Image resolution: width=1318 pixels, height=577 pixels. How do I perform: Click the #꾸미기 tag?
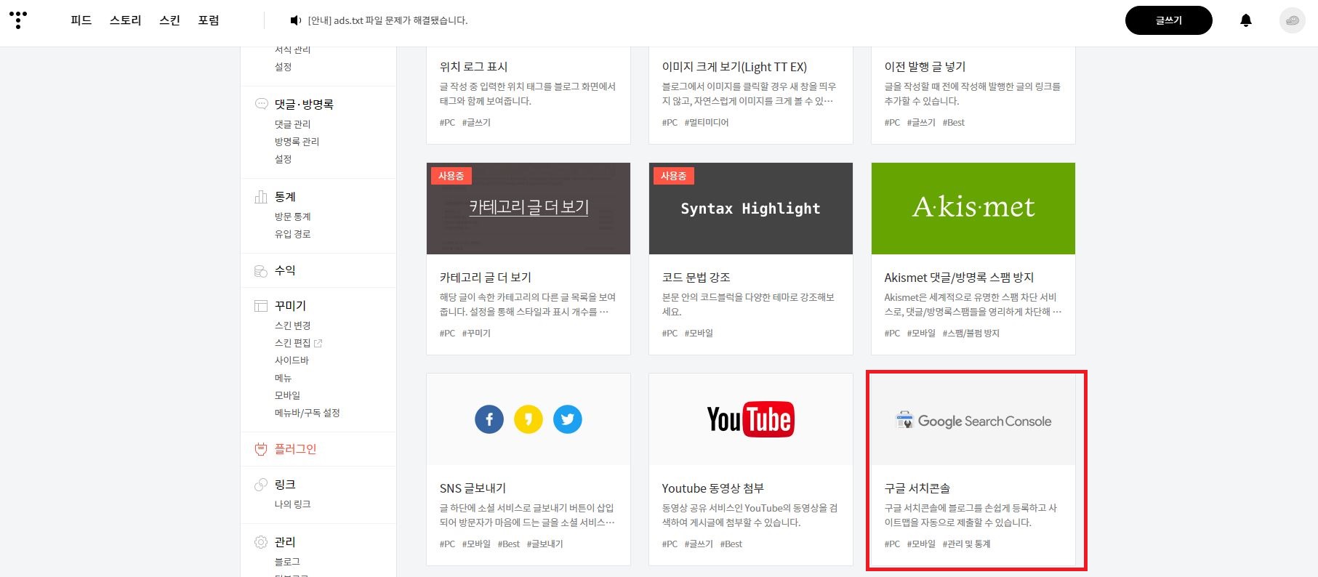pyautogui.click(x=476, y=334)
